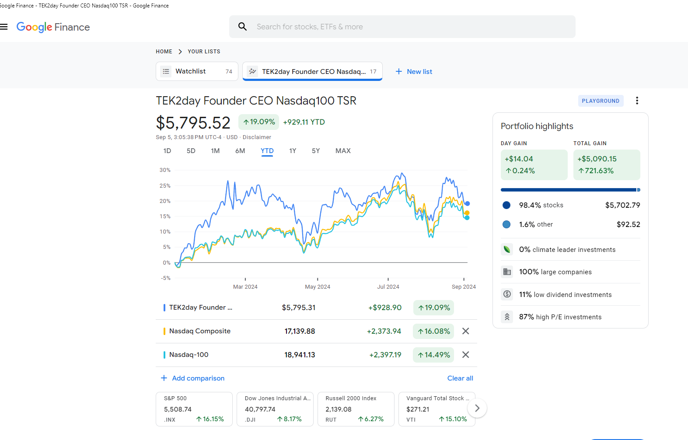This screenshot has width=688, height=440.
Task: Switch to the Watchlist tab
Action: point(197,71)
